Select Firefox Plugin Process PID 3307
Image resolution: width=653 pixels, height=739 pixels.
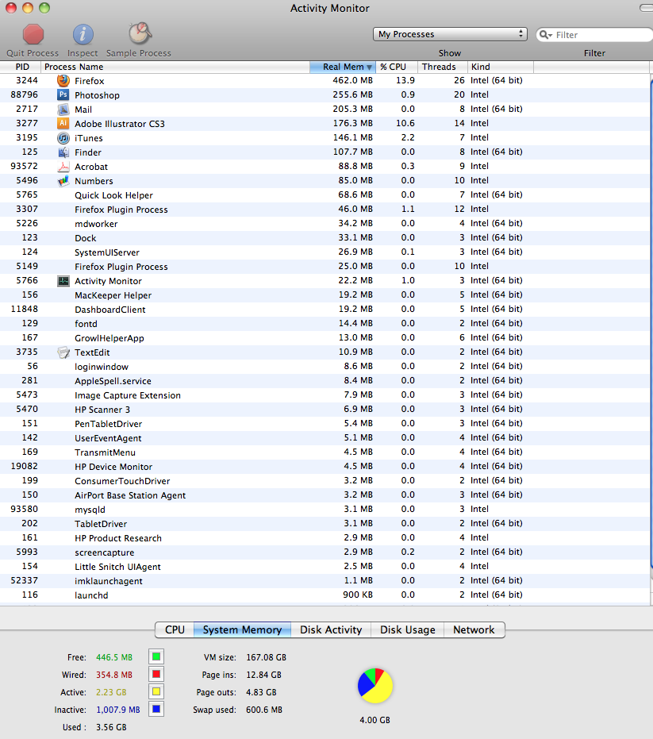[x=325, y=210]
